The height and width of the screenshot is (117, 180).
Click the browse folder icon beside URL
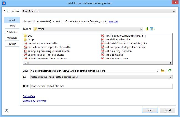163,71
